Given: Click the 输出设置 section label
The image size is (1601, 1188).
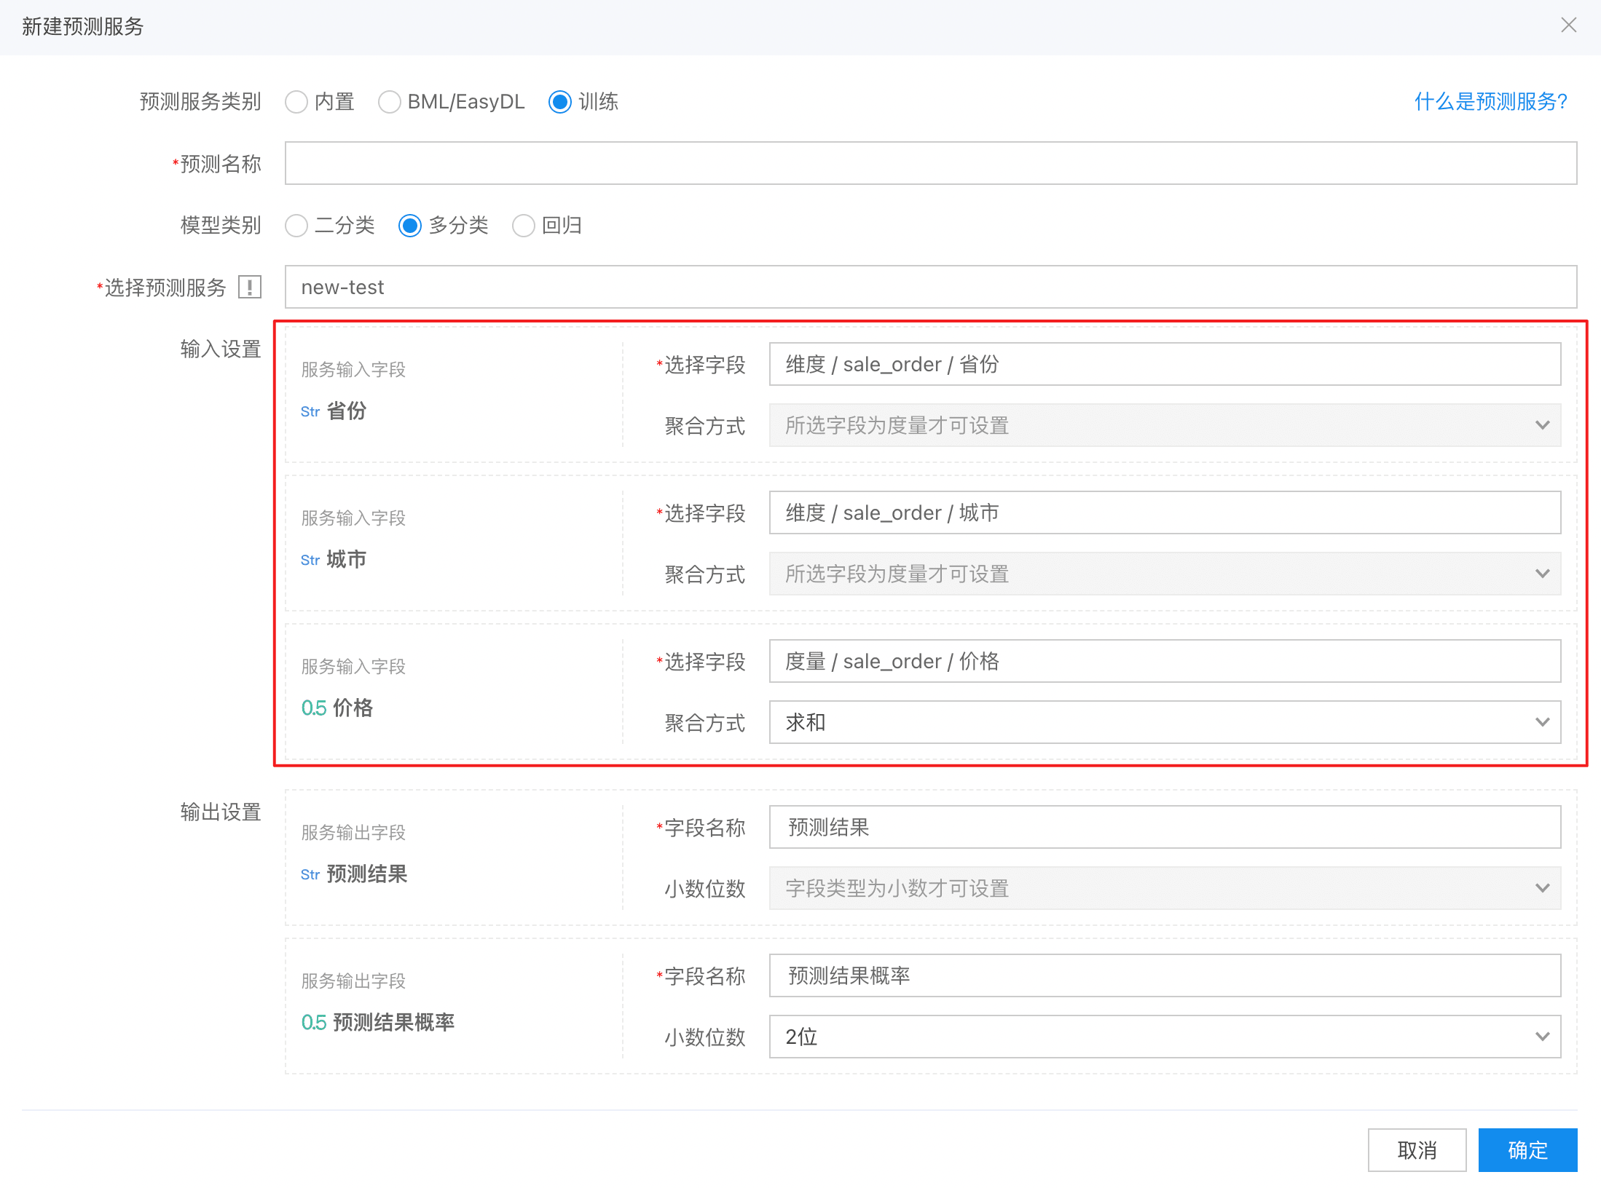Looking at the screenshot, I should (221, 812).
